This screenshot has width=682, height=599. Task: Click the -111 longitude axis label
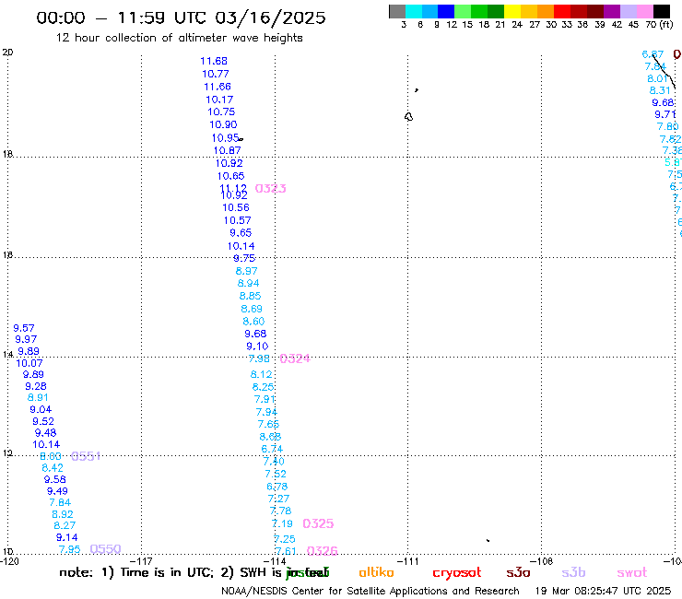pos(407,561)
